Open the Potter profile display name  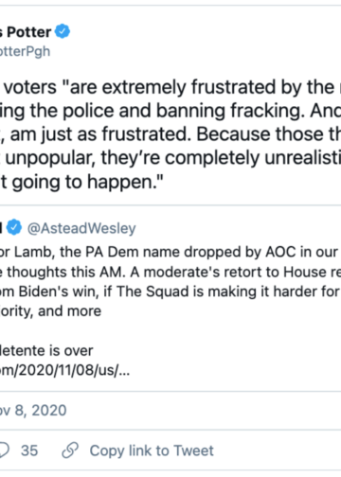pyautogui.click(x=26, y=32)
